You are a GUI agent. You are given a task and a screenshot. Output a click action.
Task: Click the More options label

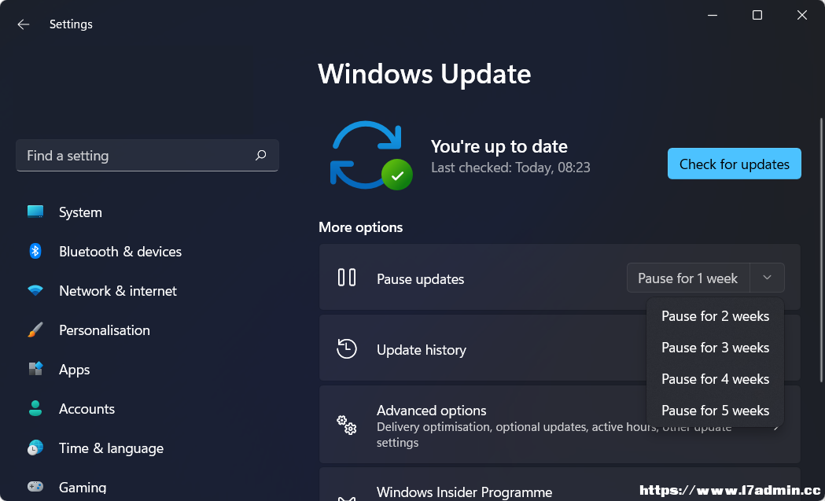360,227
